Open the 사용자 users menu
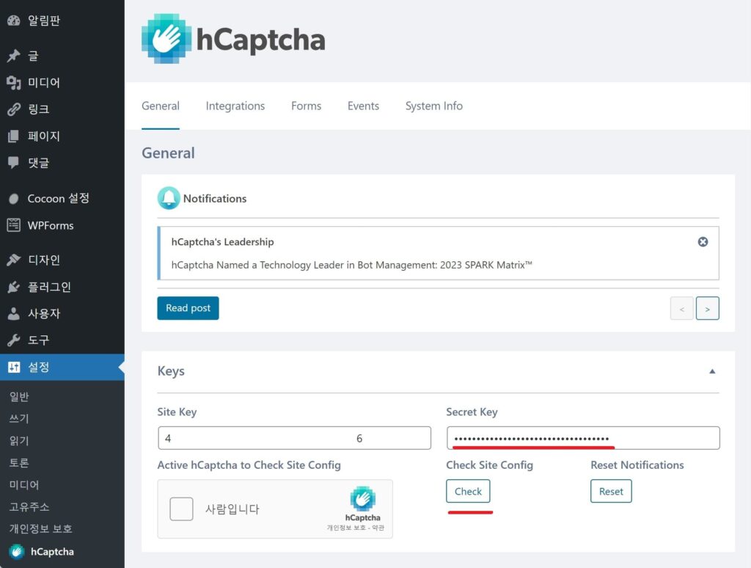The height and width of the screenshot is (568, 751). coord(62,313)
